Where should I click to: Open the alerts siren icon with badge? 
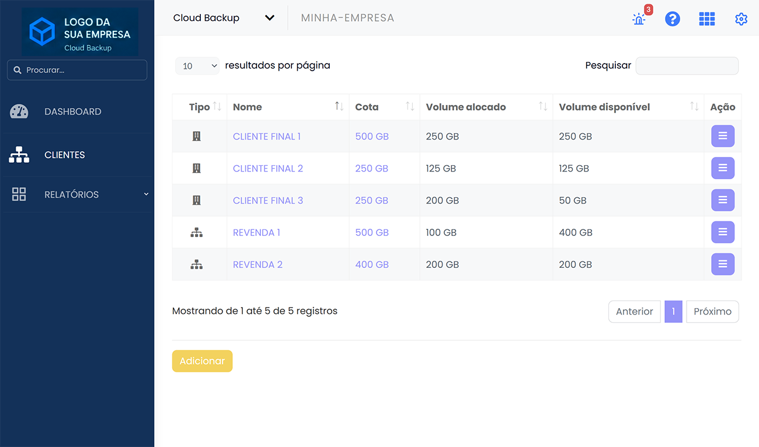tap(640, 18)
